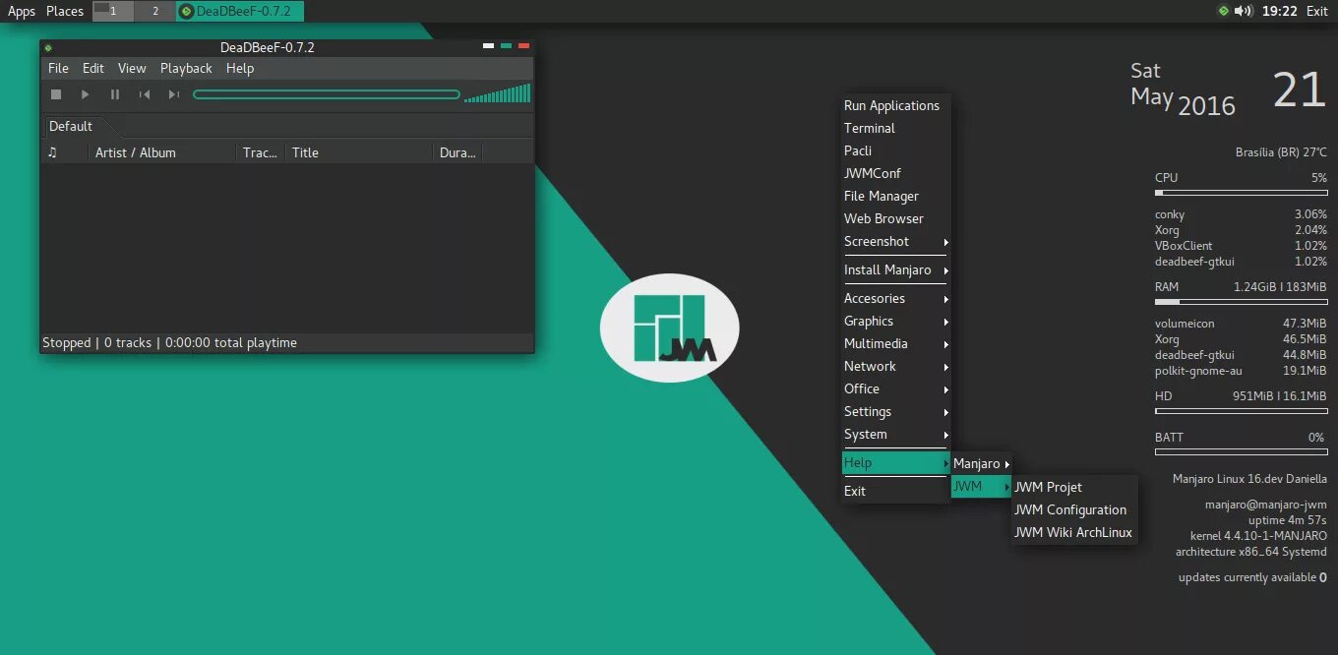Open the Help menu in DeaDBeeF

(240, 68)
